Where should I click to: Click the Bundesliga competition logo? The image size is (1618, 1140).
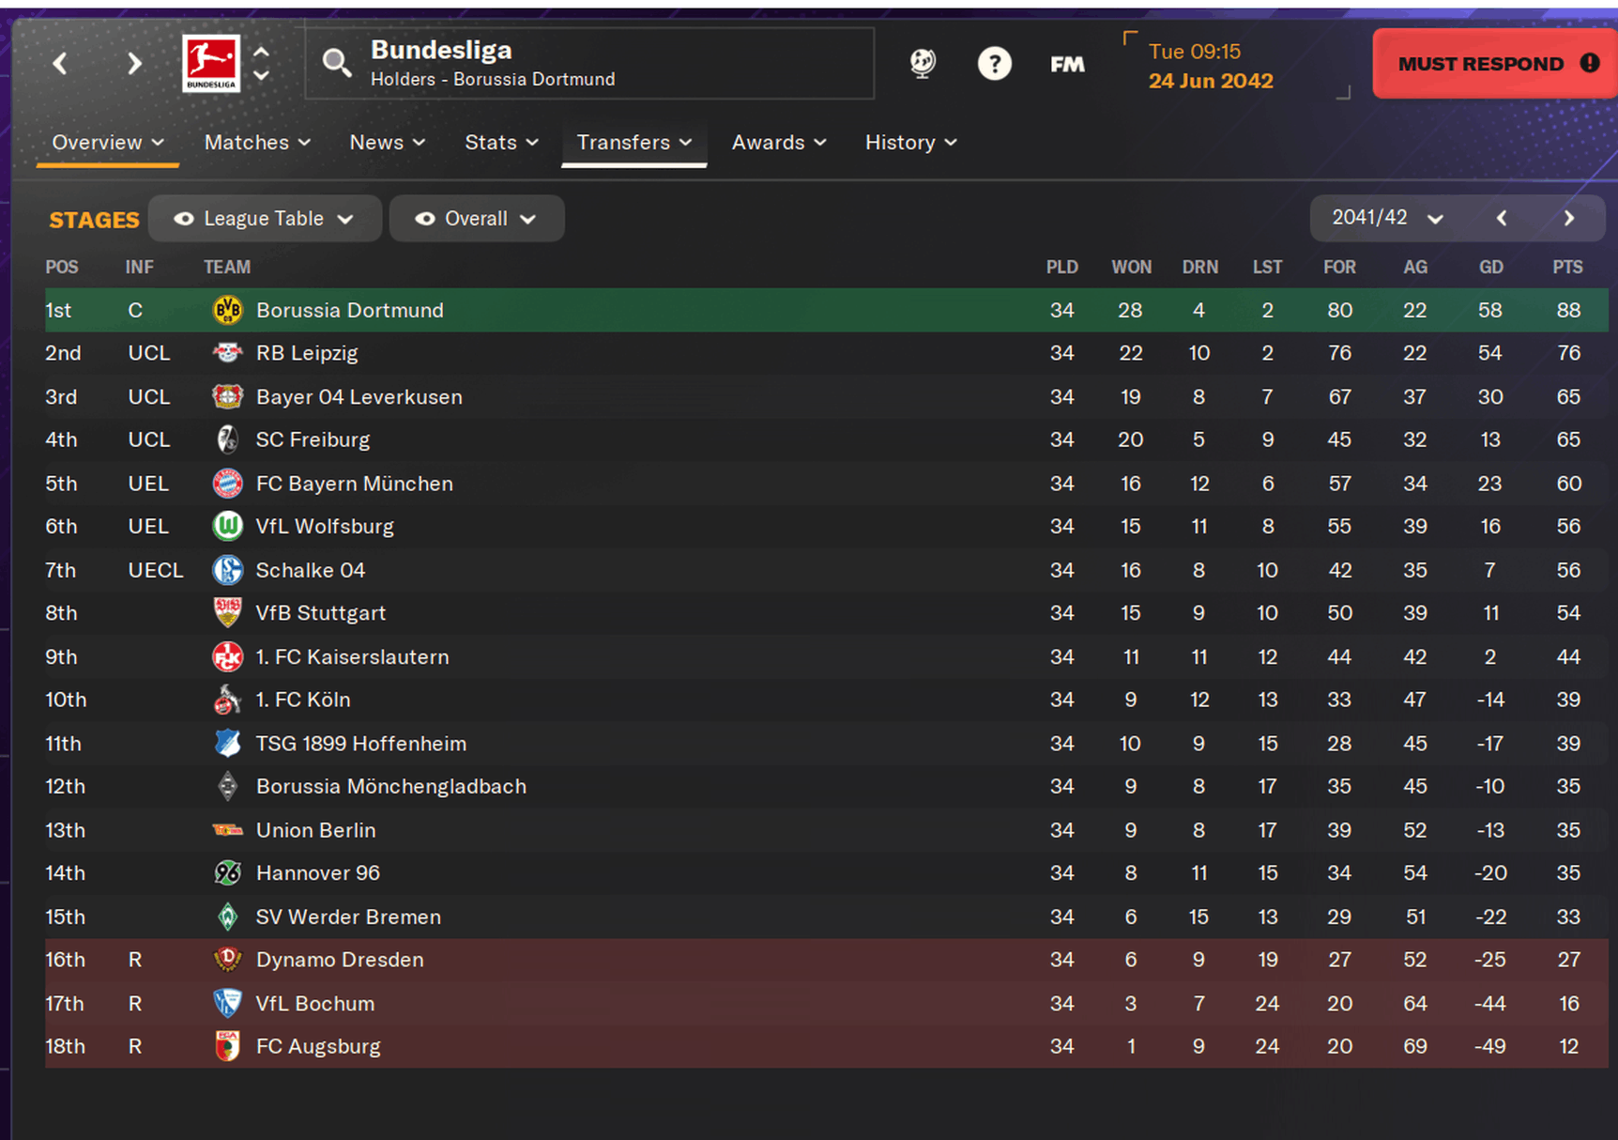pos(211,64)
